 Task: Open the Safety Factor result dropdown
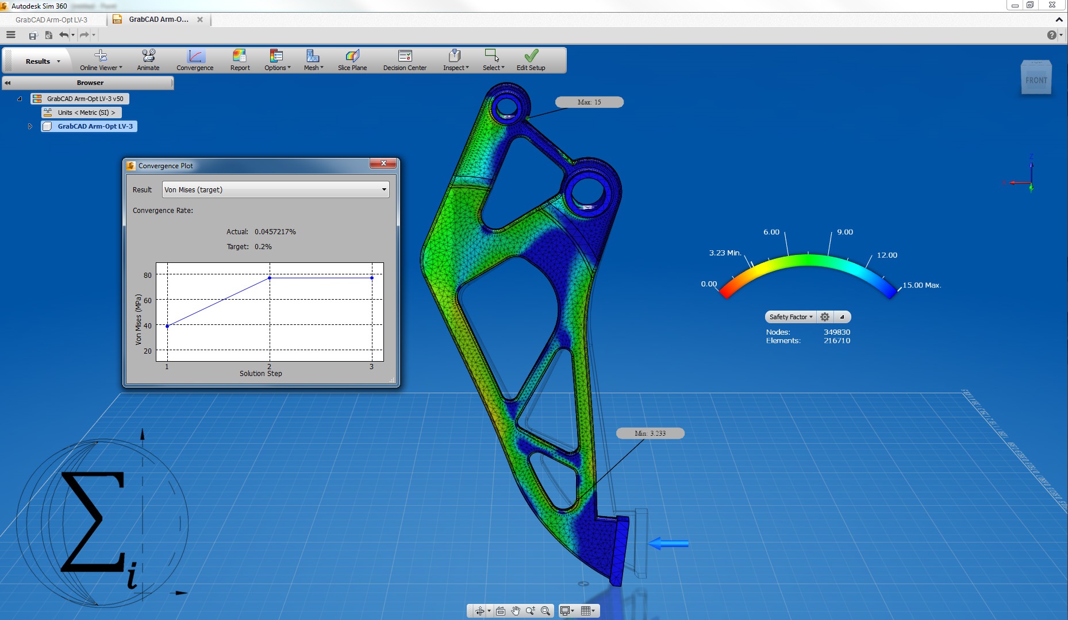(791, 317)
